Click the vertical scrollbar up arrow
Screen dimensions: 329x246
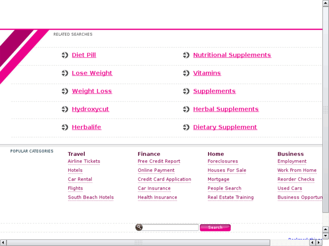(x=325, y=3)
